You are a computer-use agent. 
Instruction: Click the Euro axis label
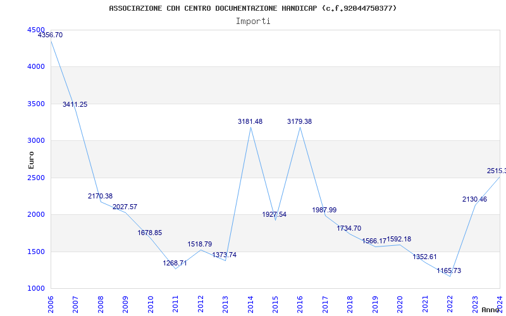[31, 161]
